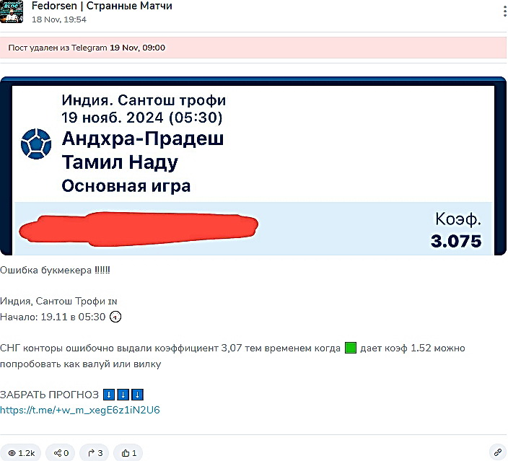Click the date 19 нояб. 2024 (05:30)
This screenshot has height=461, width=508.
142,118
